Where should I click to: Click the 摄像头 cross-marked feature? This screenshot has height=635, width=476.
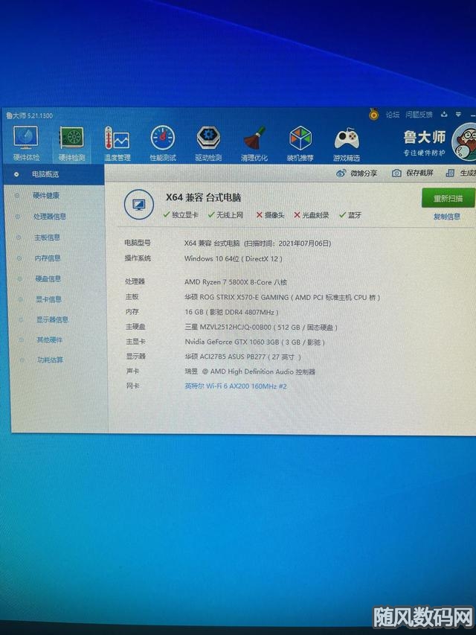[270, 215]
